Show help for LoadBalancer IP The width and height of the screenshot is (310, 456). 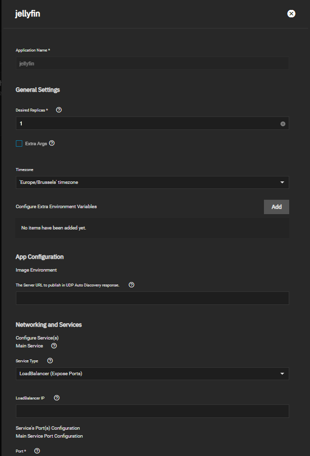[x=56, y=398]
